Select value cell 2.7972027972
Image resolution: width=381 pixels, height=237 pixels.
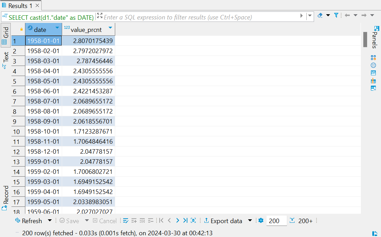coord(88,51)
